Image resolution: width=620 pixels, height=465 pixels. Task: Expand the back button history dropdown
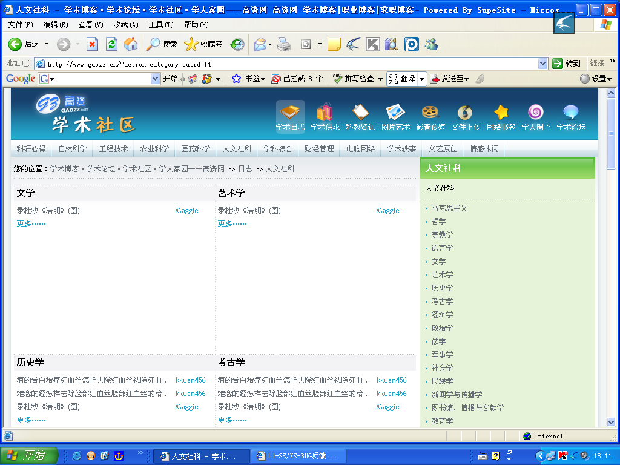pos(47,44)
